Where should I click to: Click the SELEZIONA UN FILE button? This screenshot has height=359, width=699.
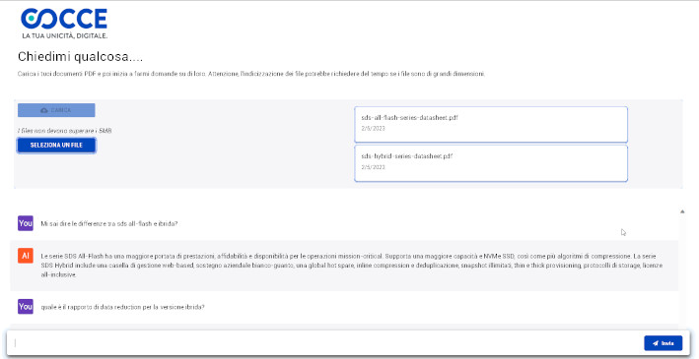(56, 146)
